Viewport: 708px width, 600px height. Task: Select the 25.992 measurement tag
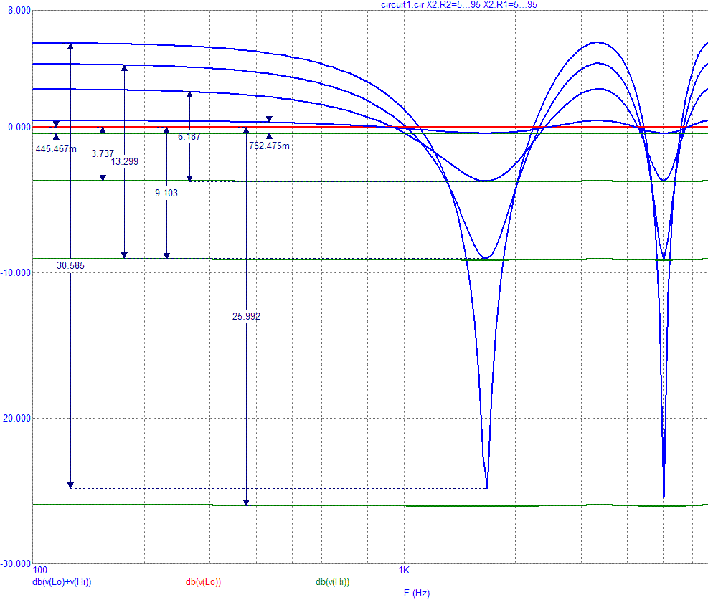click(x=246, y=315)
